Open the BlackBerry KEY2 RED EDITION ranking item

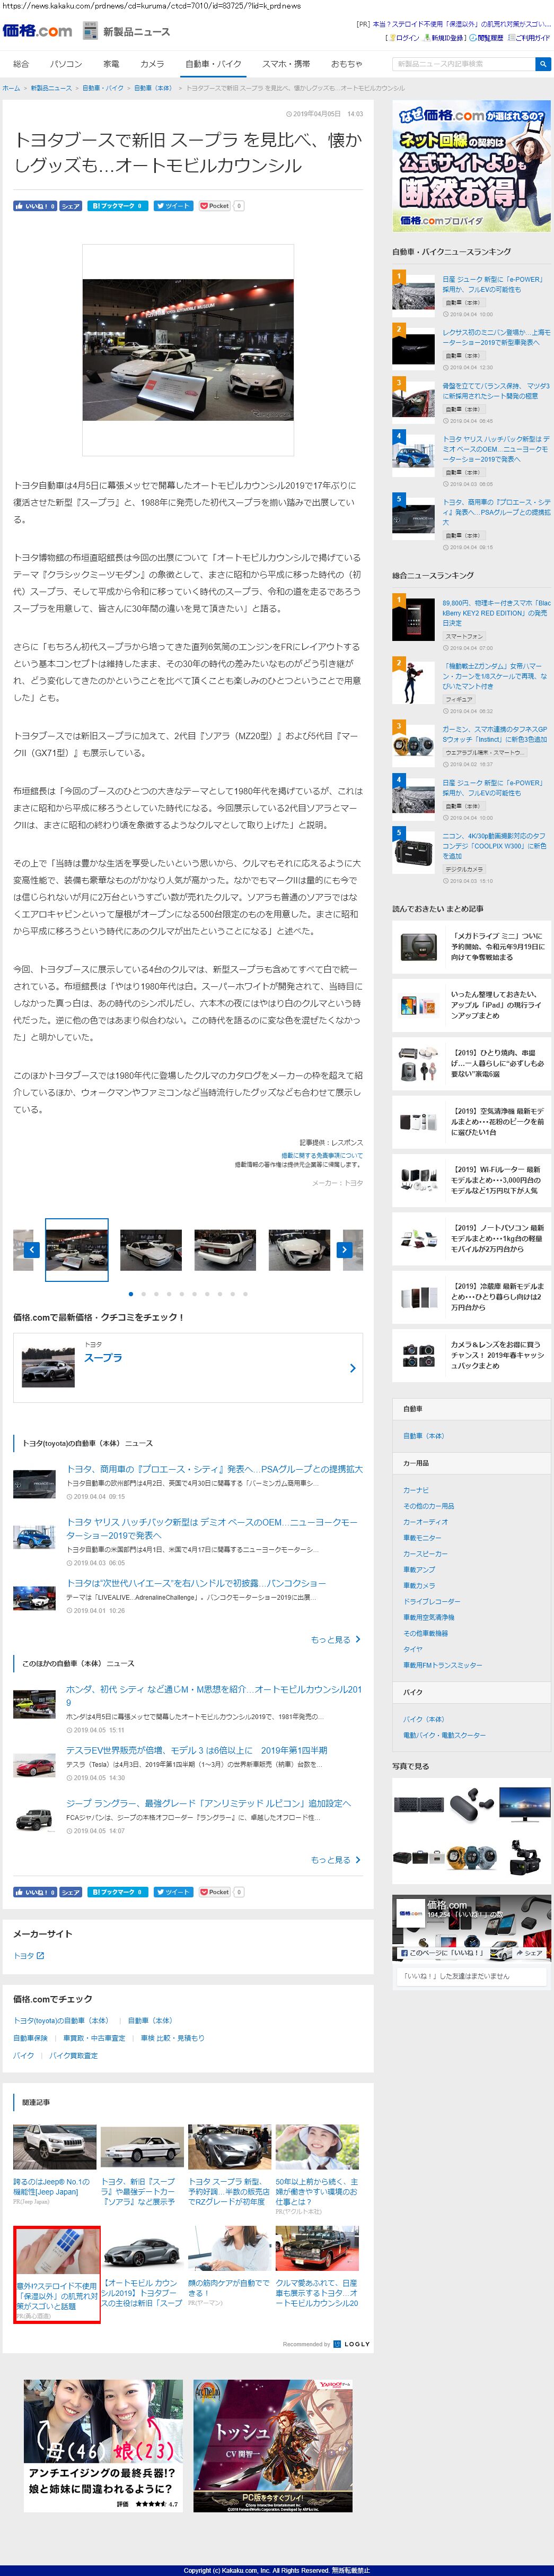pyautogui.click(x=496, y=612)
